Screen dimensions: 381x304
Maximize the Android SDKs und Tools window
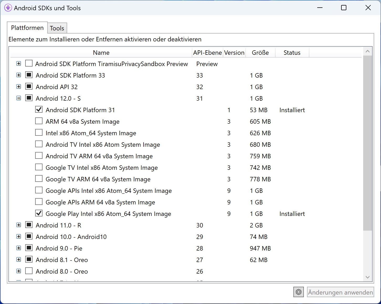click(344, 8)
